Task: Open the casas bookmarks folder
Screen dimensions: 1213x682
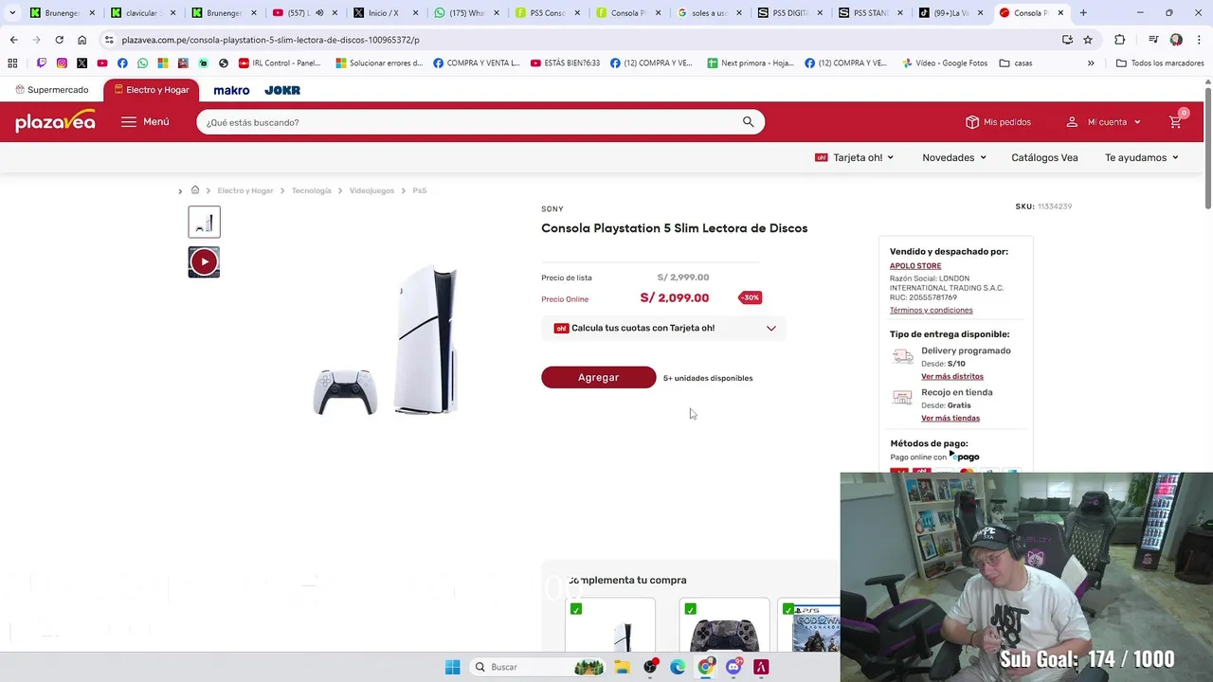Action: click(x=1016, y=63)
